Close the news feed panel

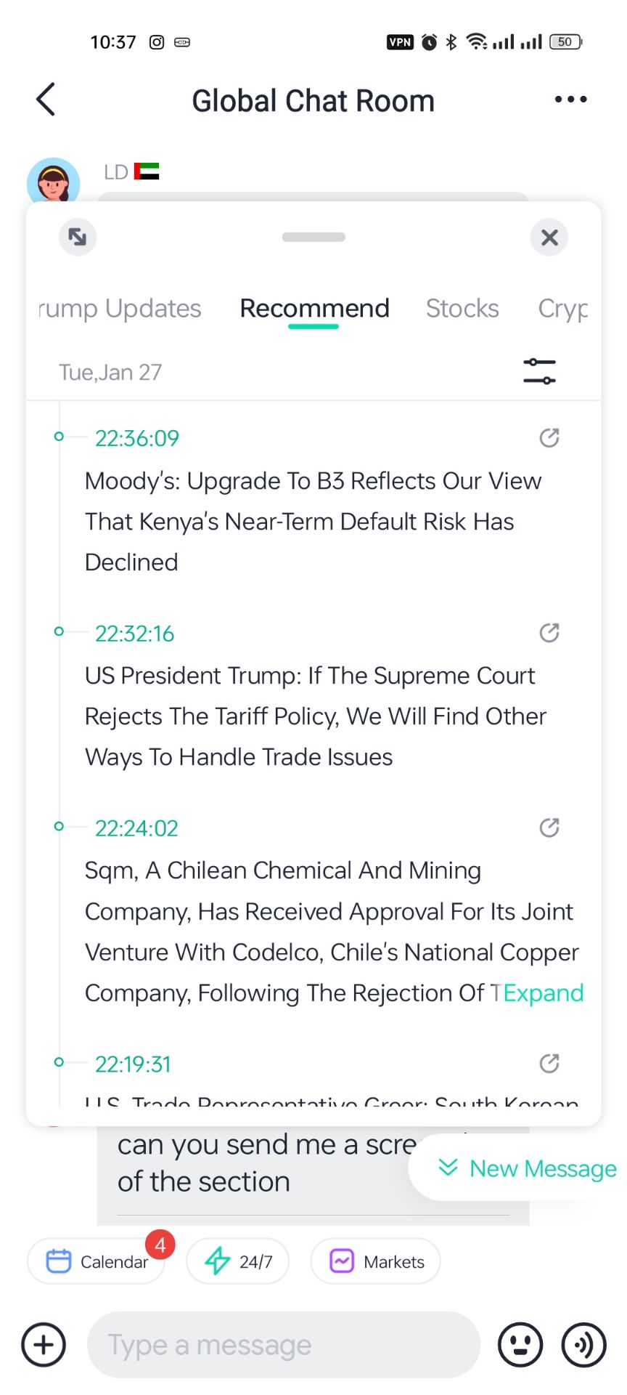[x=549, y=237]
